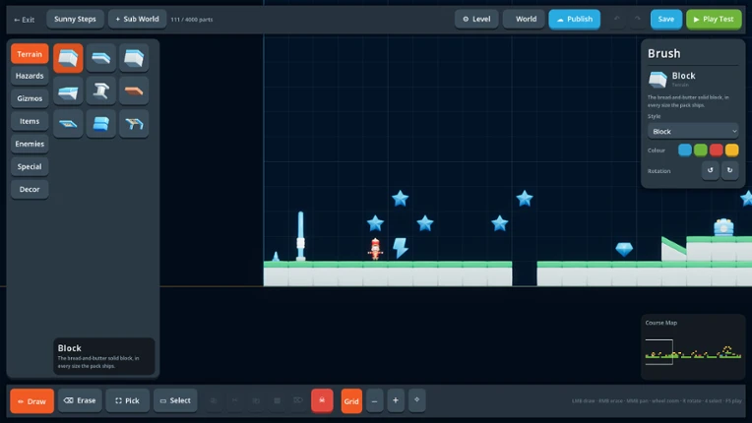
Task: Open the Level settings
Action: point(476,19)
